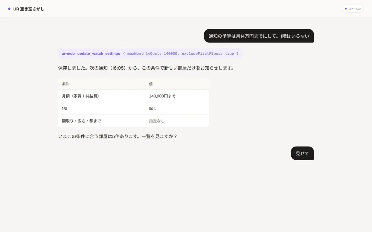Click the purple dot beside UR 空き室さがし
The height and width of the screenshot is (232, 372).
tap(9, 9)
